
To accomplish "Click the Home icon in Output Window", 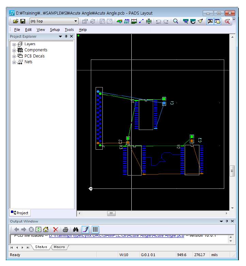I will [46, 230].
